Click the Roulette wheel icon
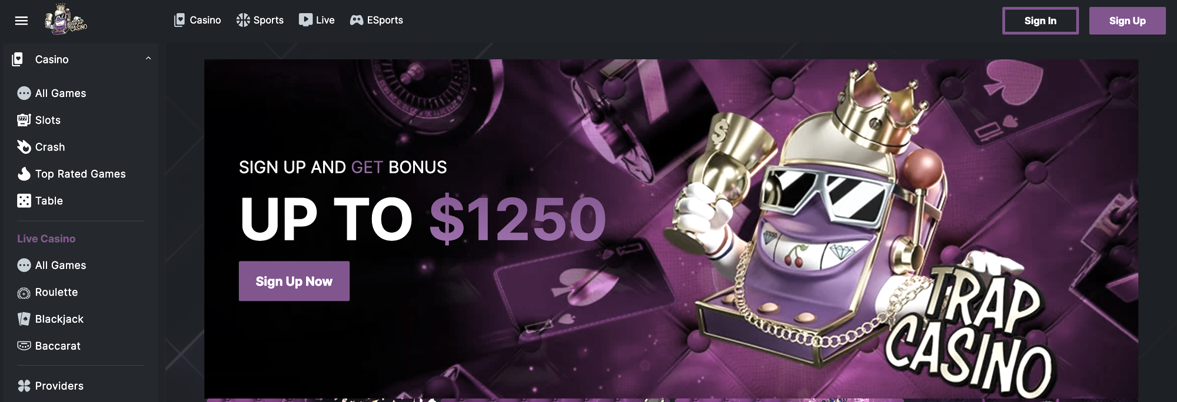Screen dimensions: 1177x402 [x=24, y=293]
